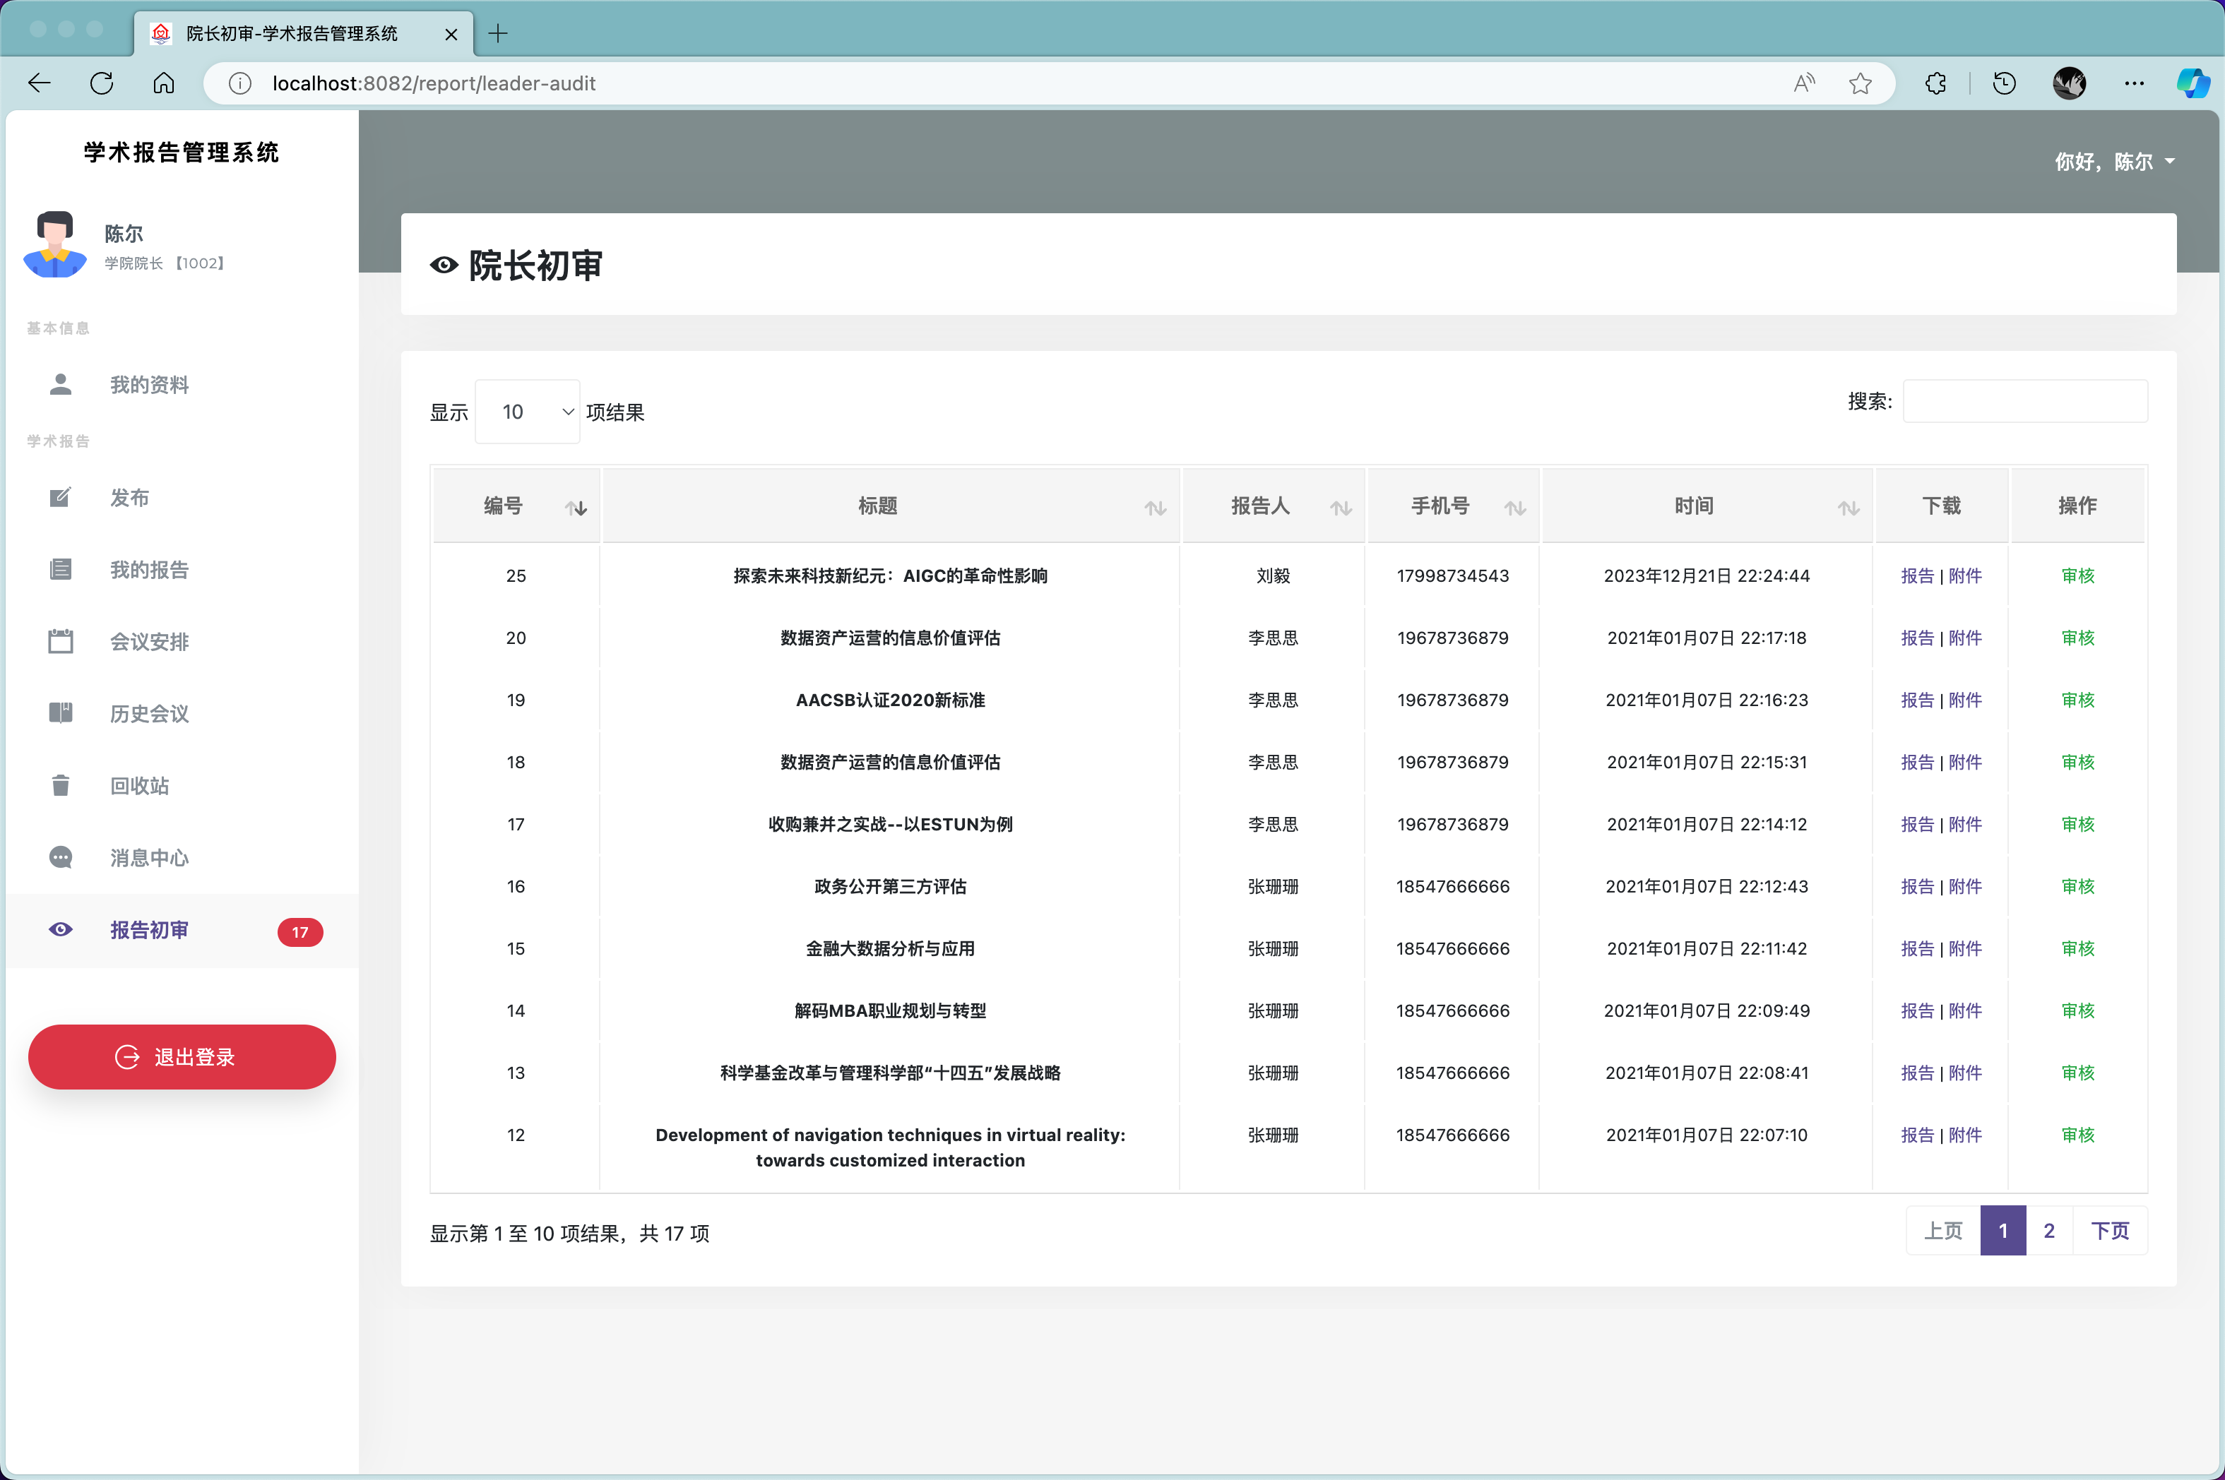The image size is (2225, 1480).
Task: Open the calendar icon for 会议安排
Action: [x=61, y=641]
